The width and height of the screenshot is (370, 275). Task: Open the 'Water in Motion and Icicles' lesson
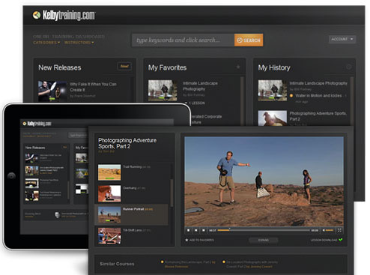click(318, 96)
